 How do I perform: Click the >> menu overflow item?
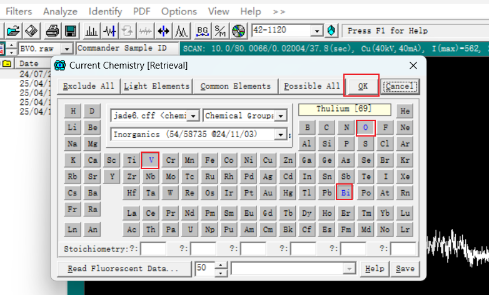279,12
